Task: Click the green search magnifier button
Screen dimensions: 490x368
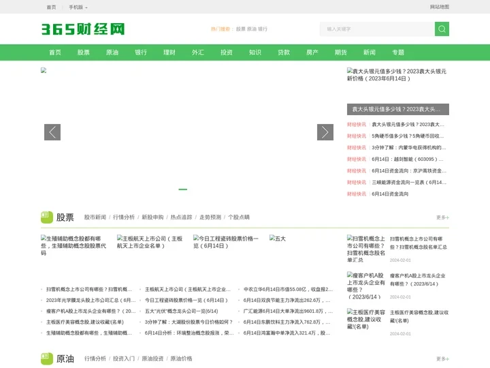Action: tap(442, 29)
